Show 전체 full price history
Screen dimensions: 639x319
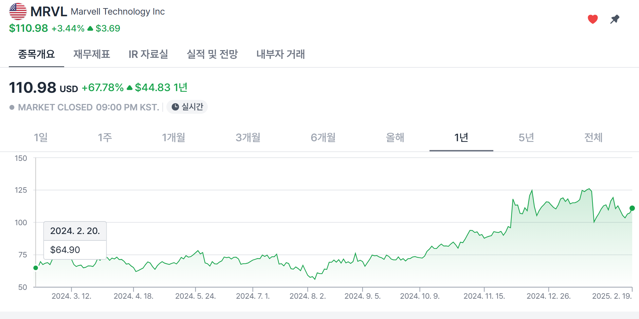point(593,137)
